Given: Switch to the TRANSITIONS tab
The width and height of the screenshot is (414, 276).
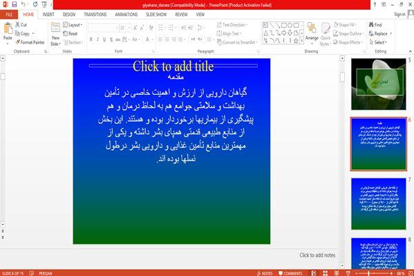Looking at the screenshot, I should pyautogui.click(x=95, y=15).
